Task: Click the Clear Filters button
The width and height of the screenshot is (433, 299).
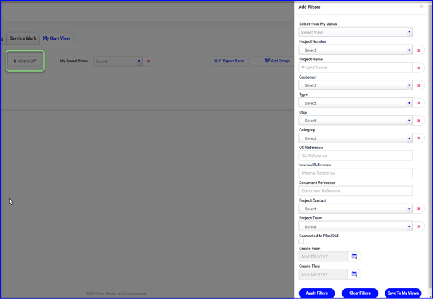Action: click(x=360, y=293)
